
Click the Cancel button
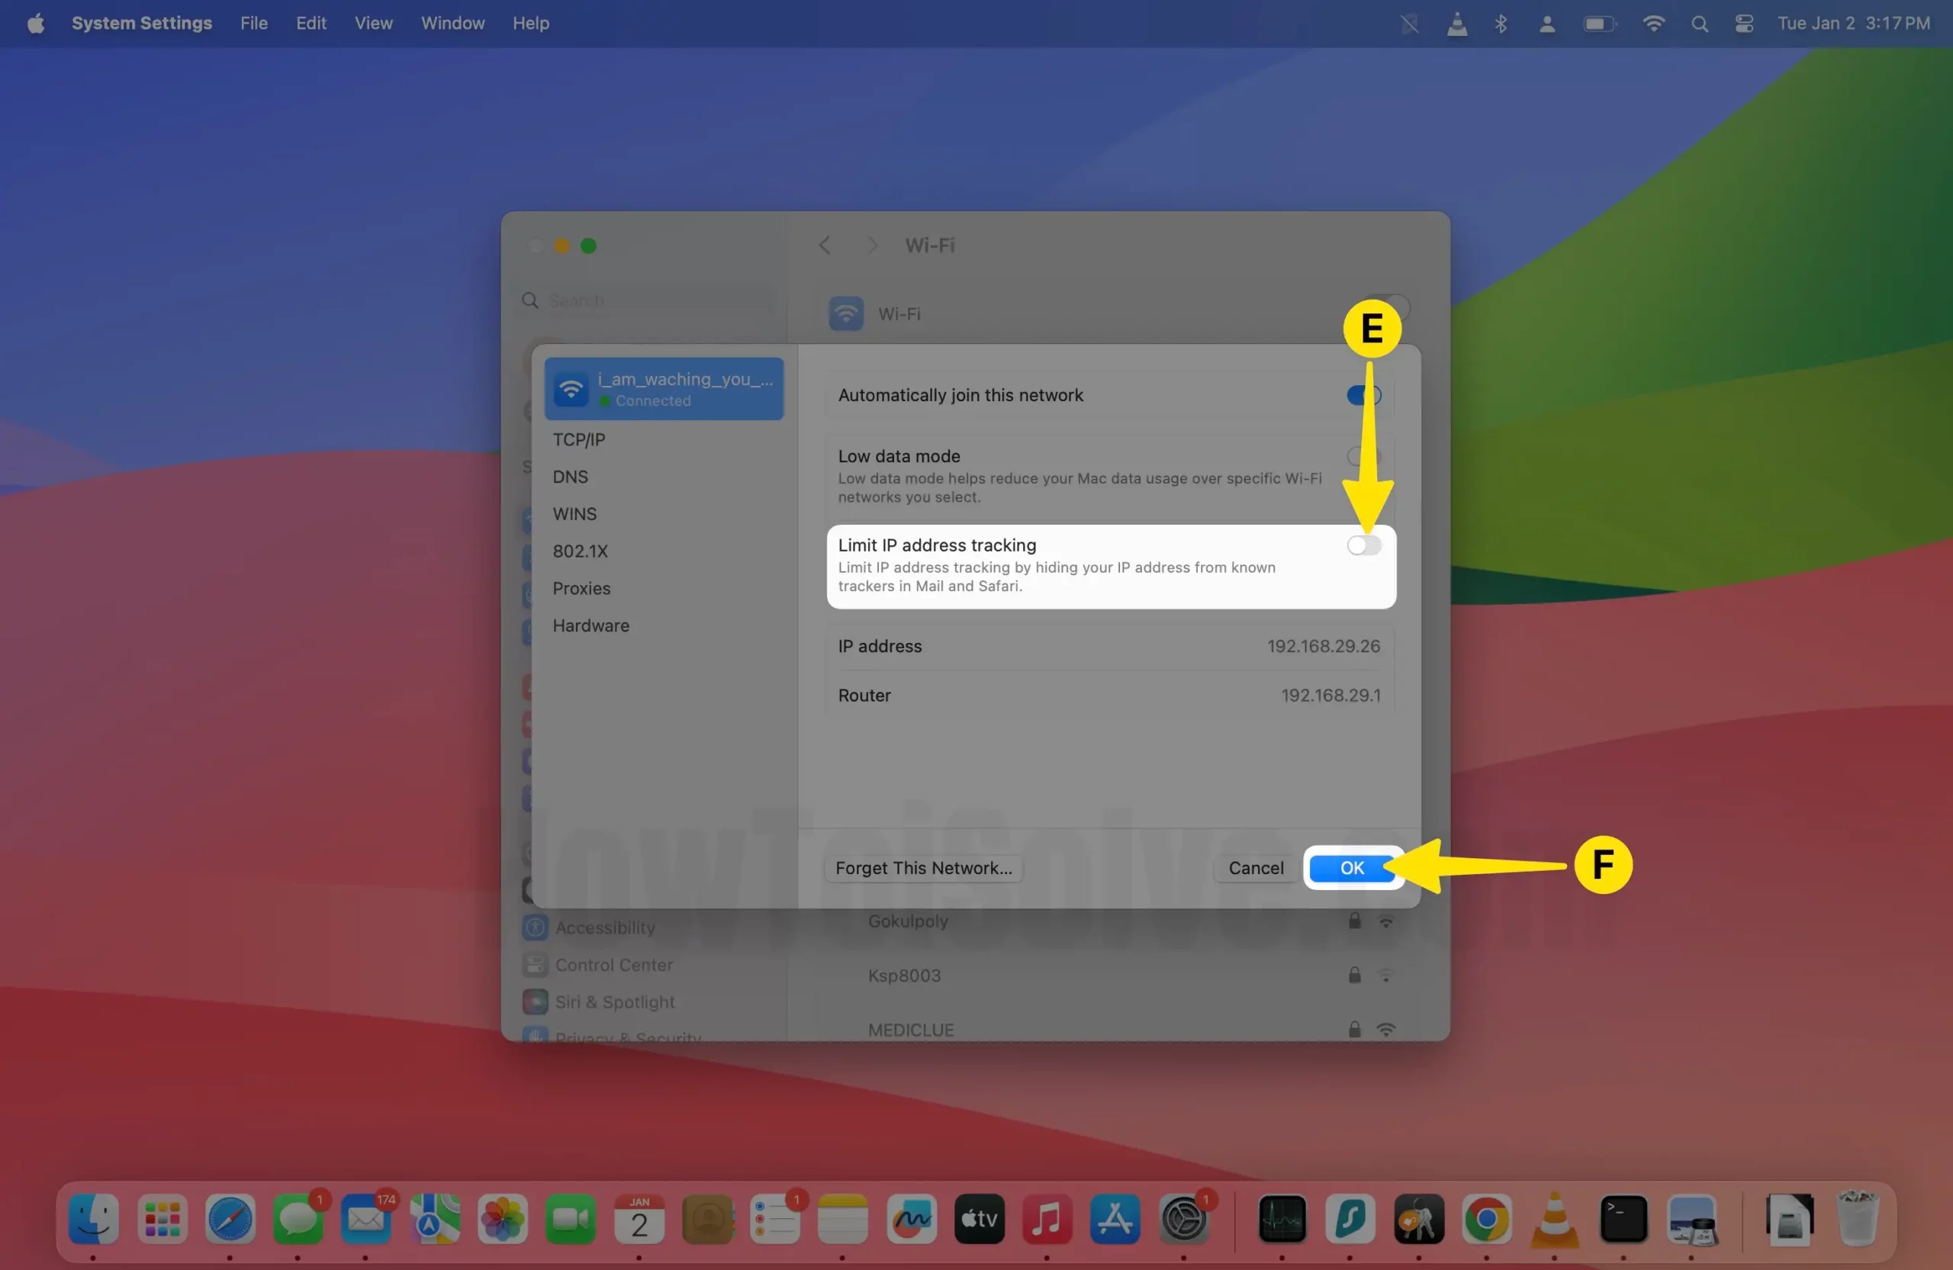pyautogui.click(x=1256, y=868)
